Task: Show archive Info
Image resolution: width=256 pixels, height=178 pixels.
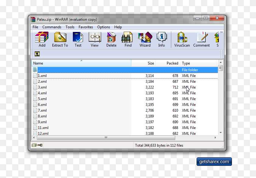Action: coord(162,40)
